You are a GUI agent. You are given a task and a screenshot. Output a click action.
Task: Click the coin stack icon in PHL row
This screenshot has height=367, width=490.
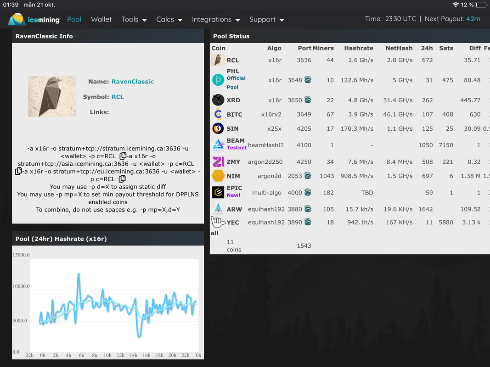308,79
